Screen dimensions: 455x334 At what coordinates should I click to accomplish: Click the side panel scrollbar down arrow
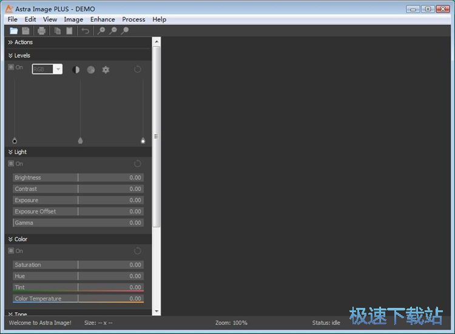[157, 312]
